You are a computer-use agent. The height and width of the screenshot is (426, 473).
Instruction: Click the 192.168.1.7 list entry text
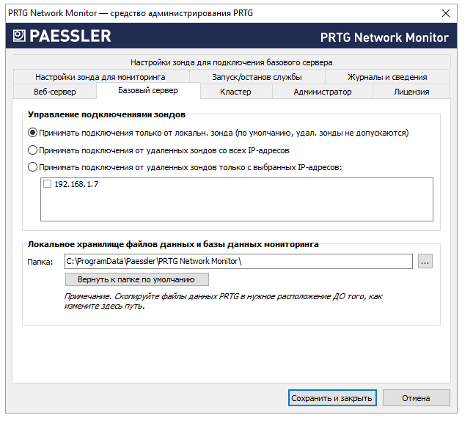pyautogui.click(x=76, y=184)
